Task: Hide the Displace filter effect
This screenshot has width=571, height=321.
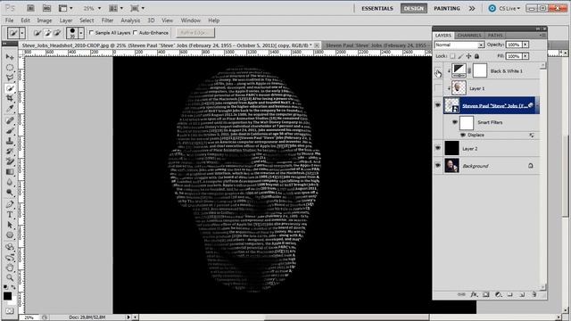Action: click(x=463, y=135)
